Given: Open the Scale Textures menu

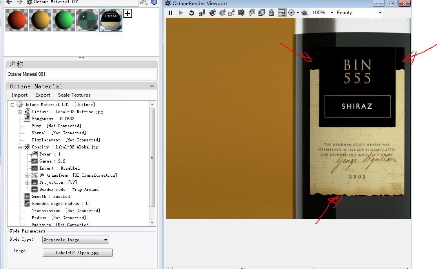Looking at the screenshot, I should (x=74, y=95).
